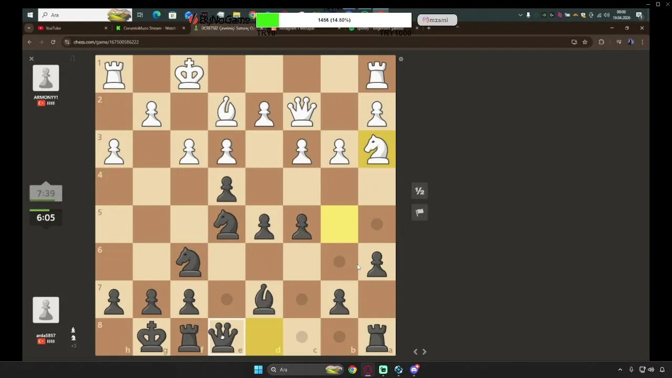The image size is (672, 378).
Task: Click the move dot on e7
Action: 227,299
